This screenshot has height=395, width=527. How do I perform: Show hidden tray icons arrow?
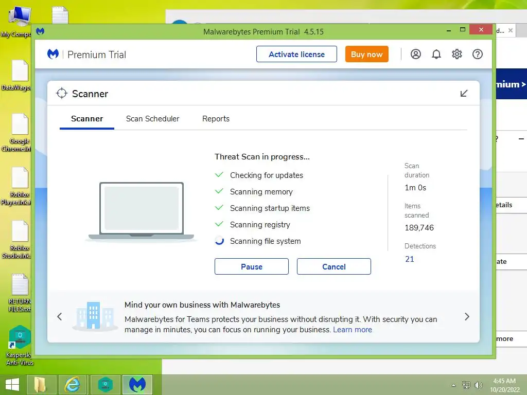coord(454,385)
